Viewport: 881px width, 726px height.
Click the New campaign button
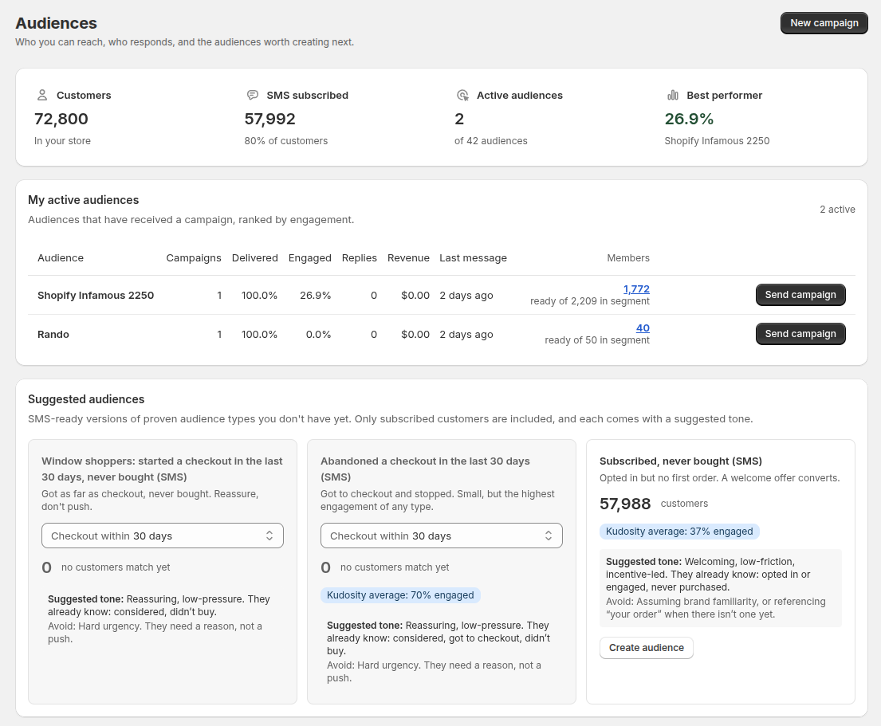[824, 23]
